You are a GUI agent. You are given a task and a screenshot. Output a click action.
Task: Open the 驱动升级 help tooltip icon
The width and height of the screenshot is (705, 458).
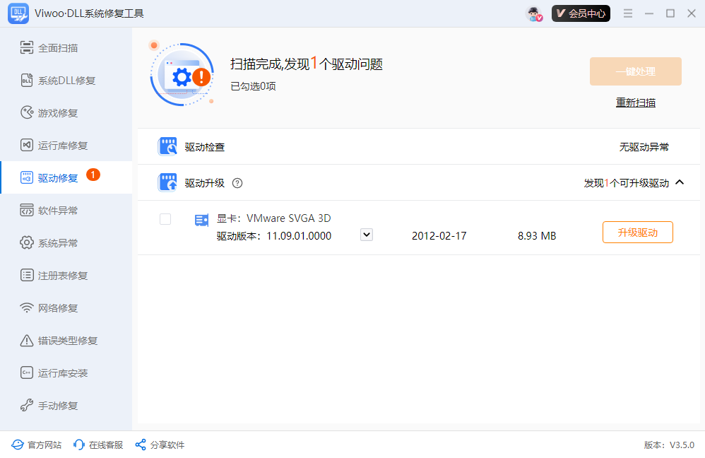237,182
